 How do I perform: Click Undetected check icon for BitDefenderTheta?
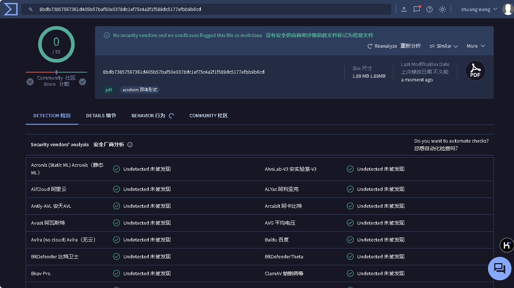pyautogui.click(x=350, y=257)
